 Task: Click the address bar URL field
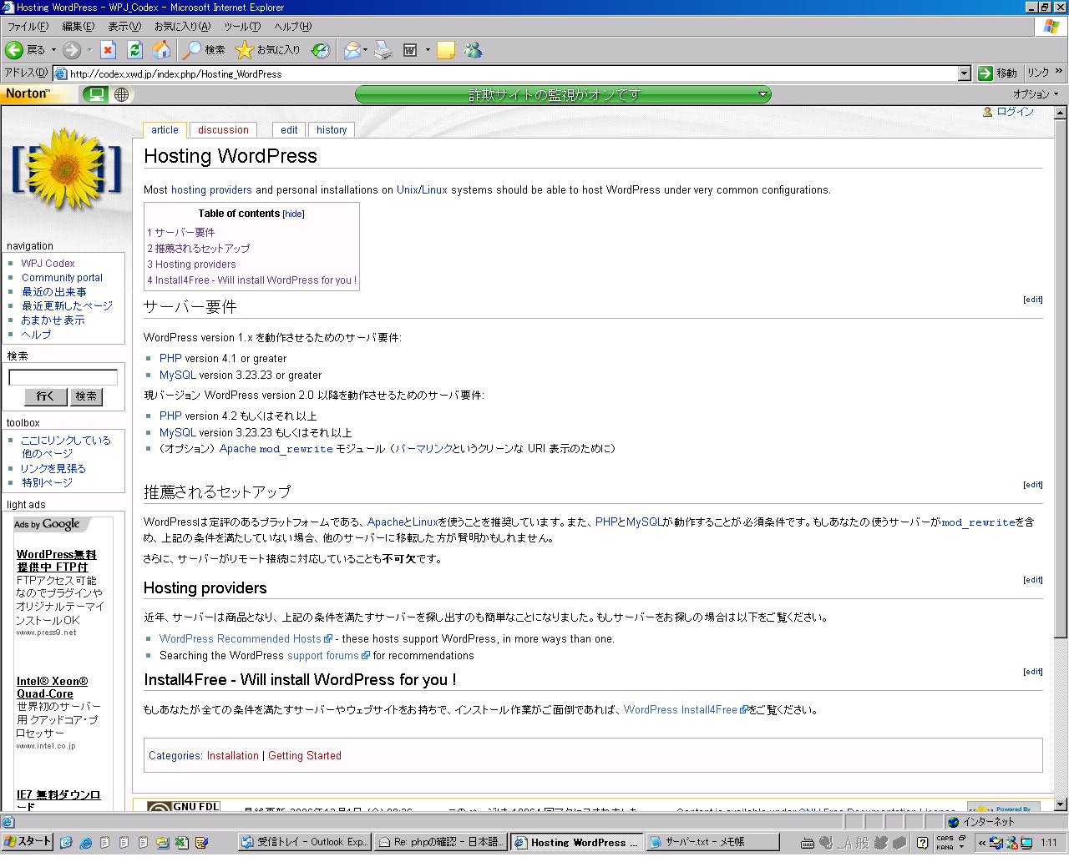(x=505, y=73)
